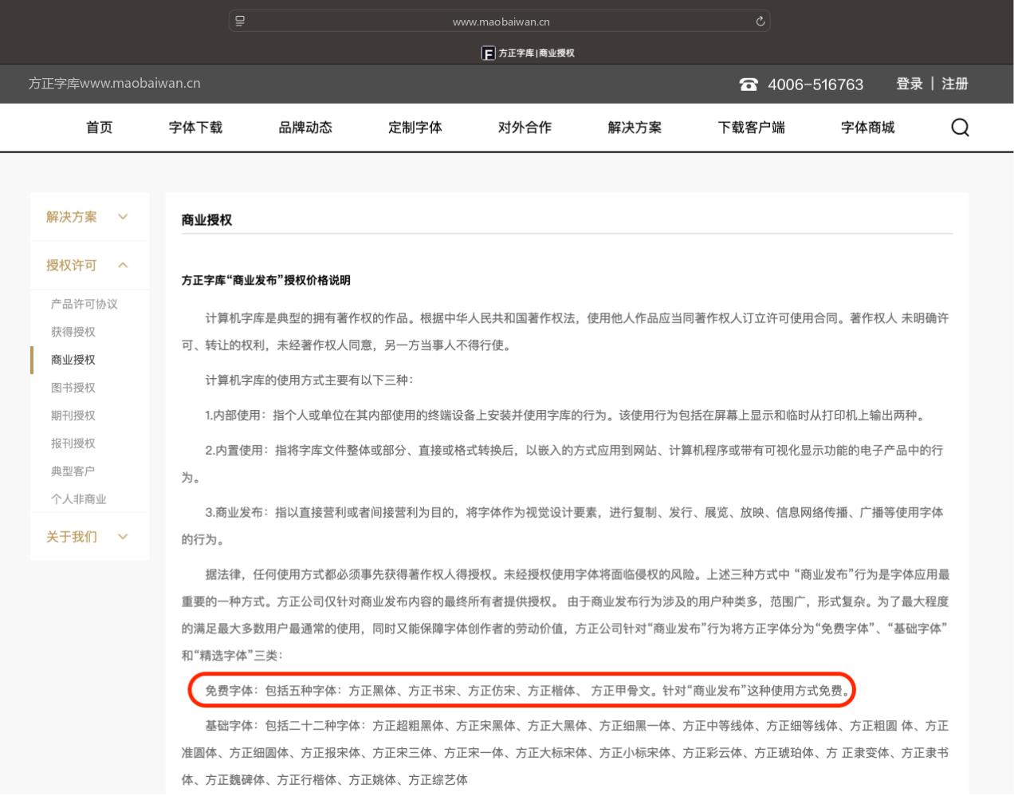Open the 定制字体 menu item

[415, 128]
